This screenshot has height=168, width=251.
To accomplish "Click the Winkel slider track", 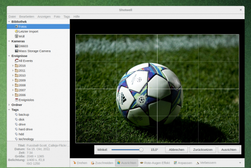I will tap(127, 150).
